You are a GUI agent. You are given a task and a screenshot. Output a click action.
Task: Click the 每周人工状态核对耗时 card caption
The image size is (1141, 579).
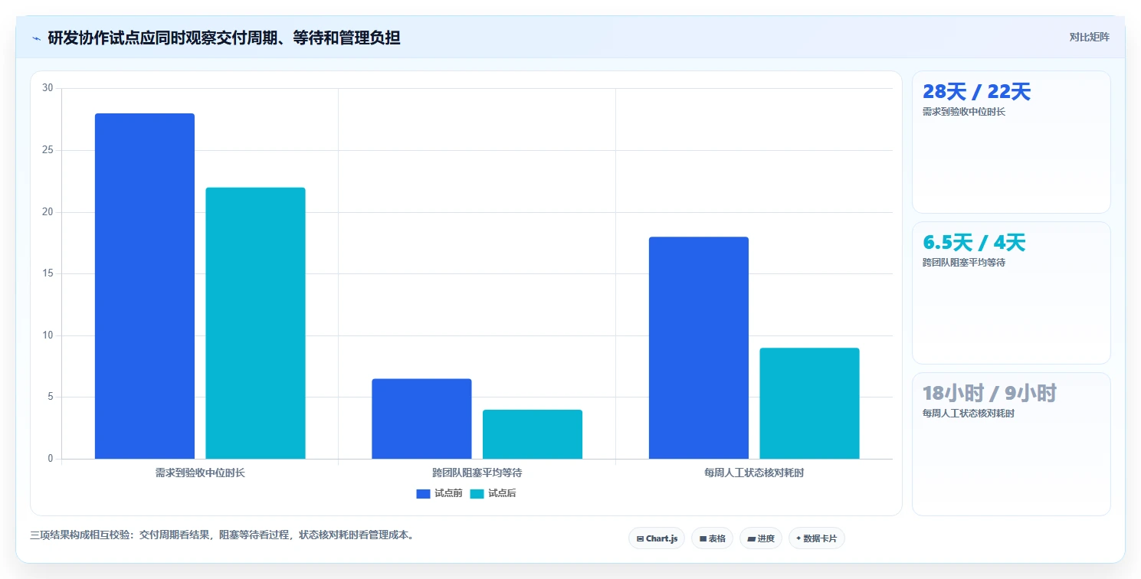(969, 414)
